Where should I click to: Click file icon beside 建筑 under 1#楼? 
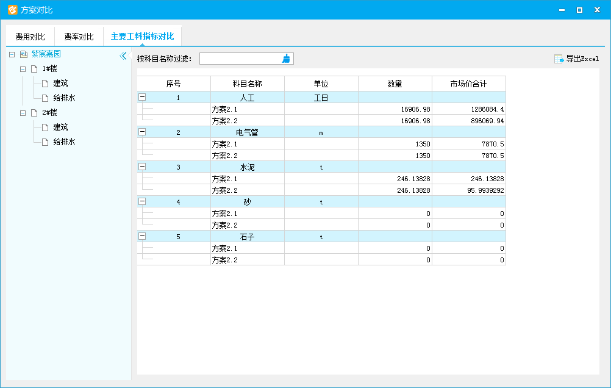[x=45, y=84]
